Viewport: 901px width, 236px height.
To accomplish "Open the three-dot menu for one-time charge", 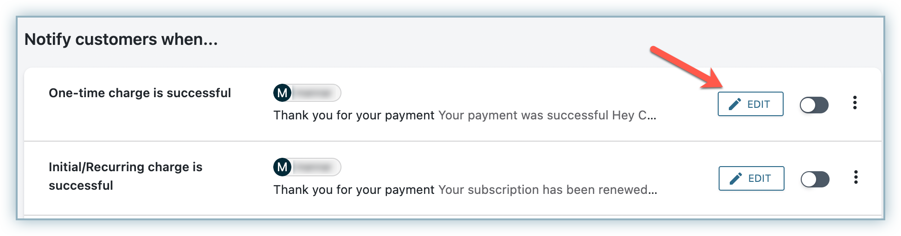I will (855, 103).
